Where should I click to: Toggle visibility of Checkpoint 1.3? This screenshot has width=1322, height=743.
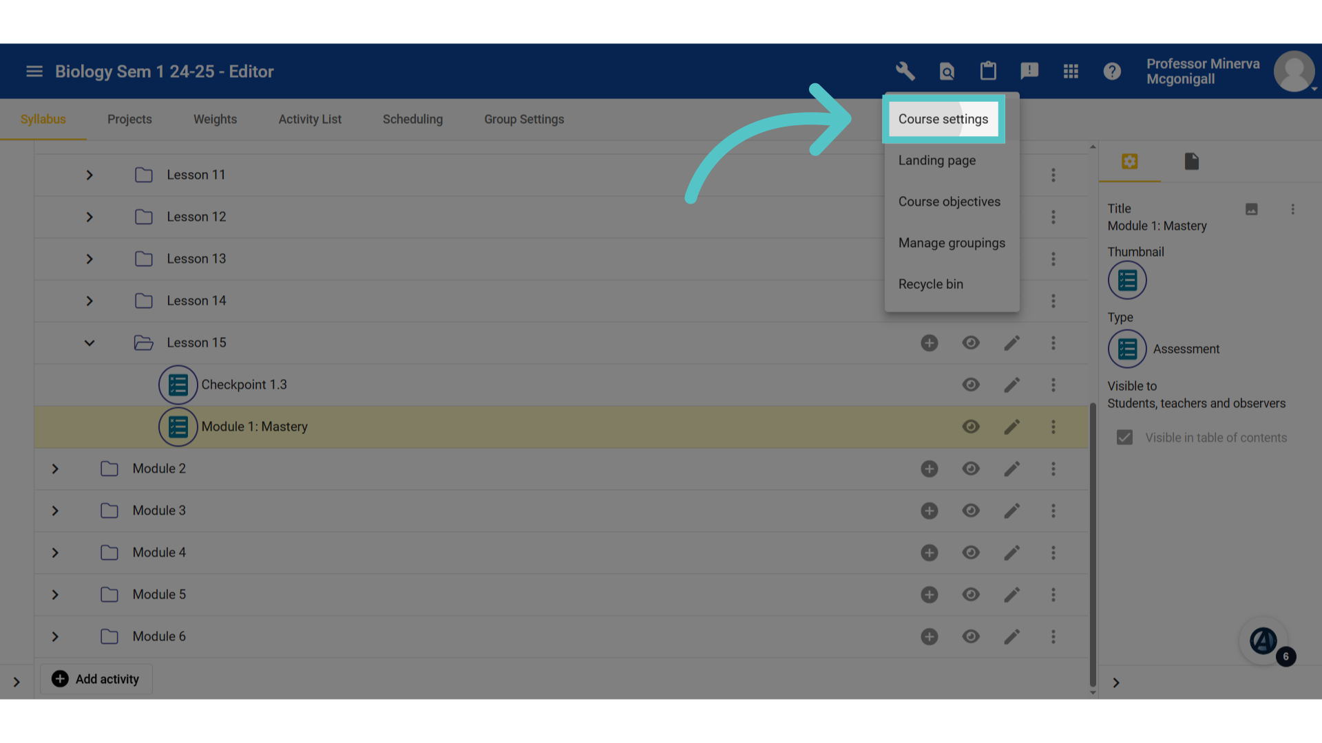pyautogui.click(x=971, y=385)
